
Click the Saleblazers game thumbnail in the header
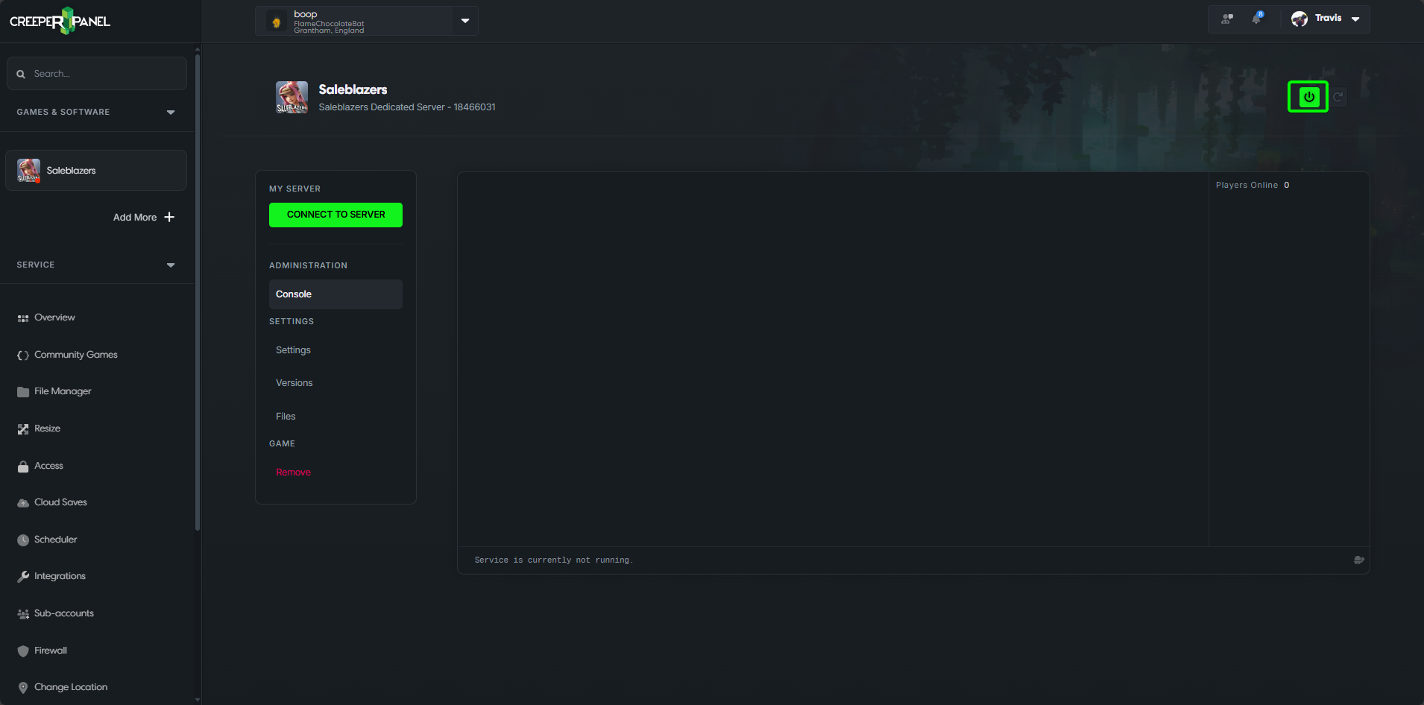pos(292,97)
